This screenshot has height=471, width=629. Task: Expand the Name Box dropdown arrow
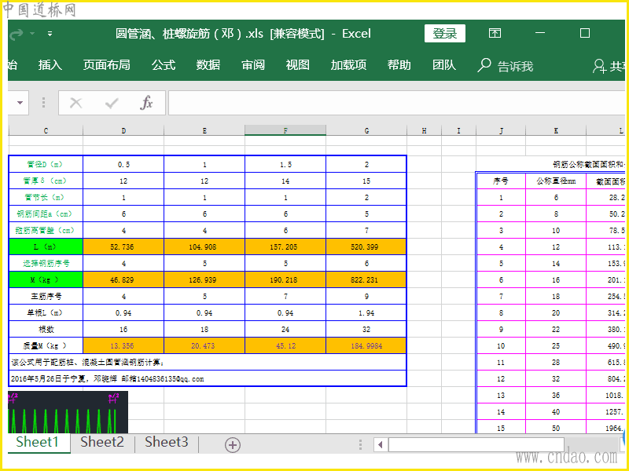19,103
